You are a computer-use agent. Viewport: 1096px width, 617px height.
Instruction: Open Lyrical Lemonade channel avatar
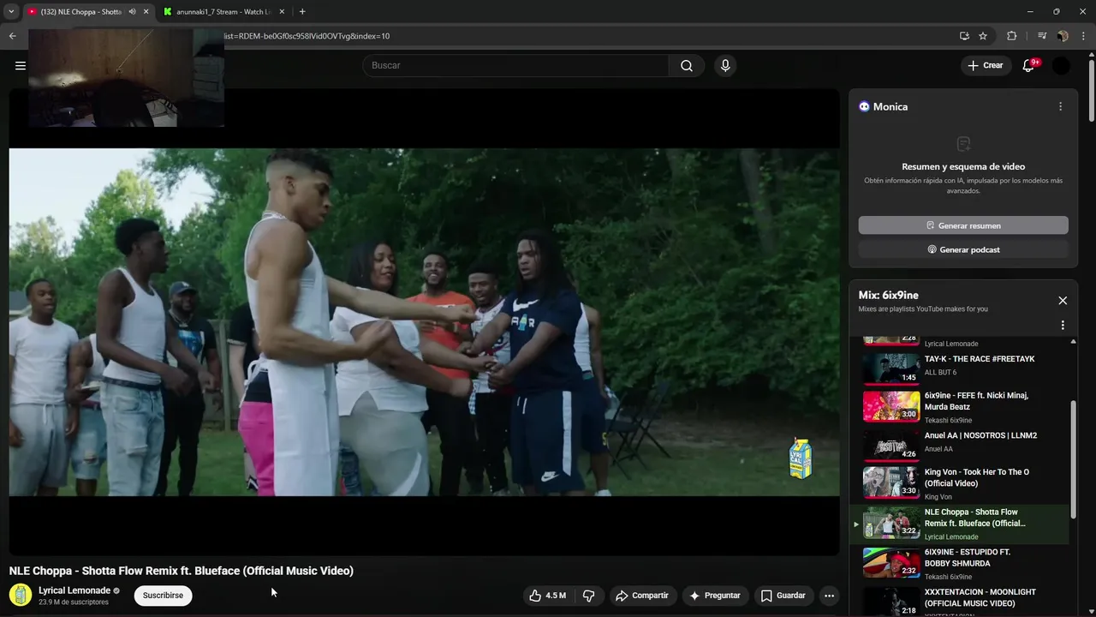click(21, 595)
